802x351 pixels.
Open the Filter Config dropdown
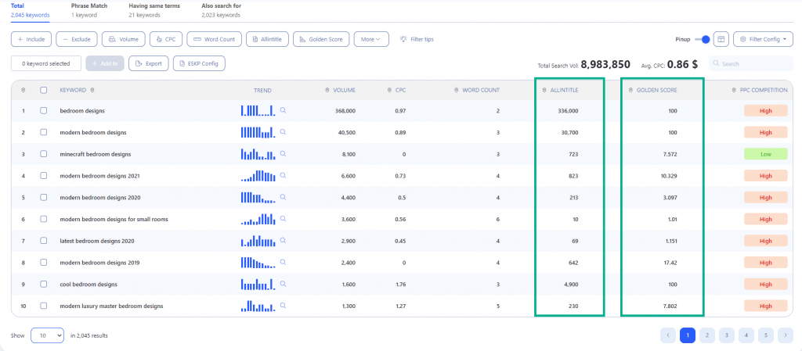[763, 39]
